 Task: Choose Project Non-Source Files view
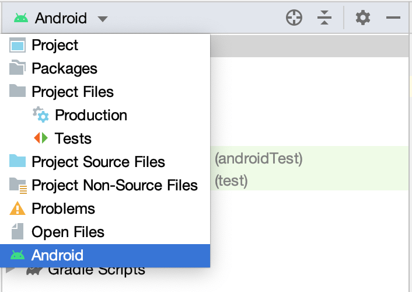pyautogui.click(x=114, y=185)
